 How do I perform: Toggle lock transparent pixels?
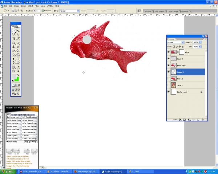pyautogui.click(x=174, y=47)
